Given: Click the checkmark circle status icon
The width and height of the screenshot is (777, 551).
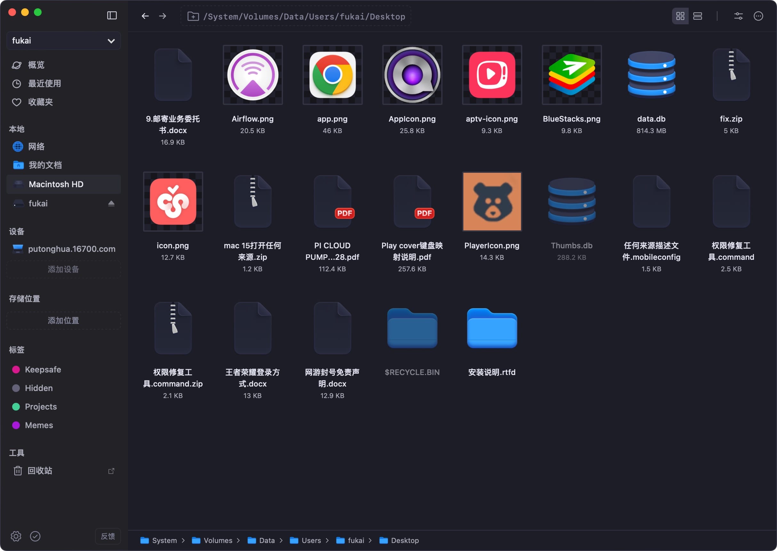Looking at the screenshot, I should (x=35, y=536).
